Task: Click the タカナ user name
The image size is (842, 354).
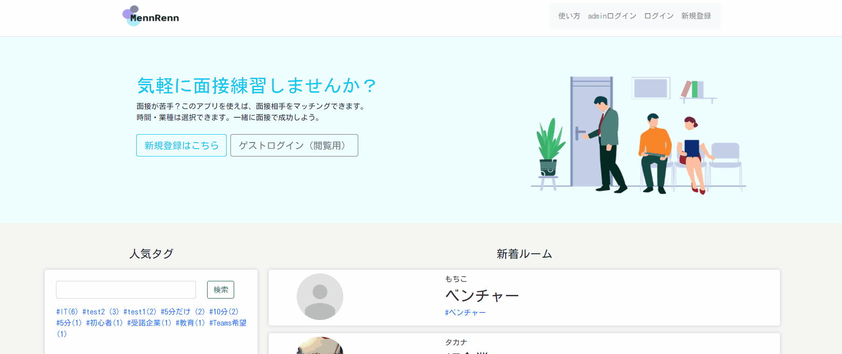Action: [456, 342]
